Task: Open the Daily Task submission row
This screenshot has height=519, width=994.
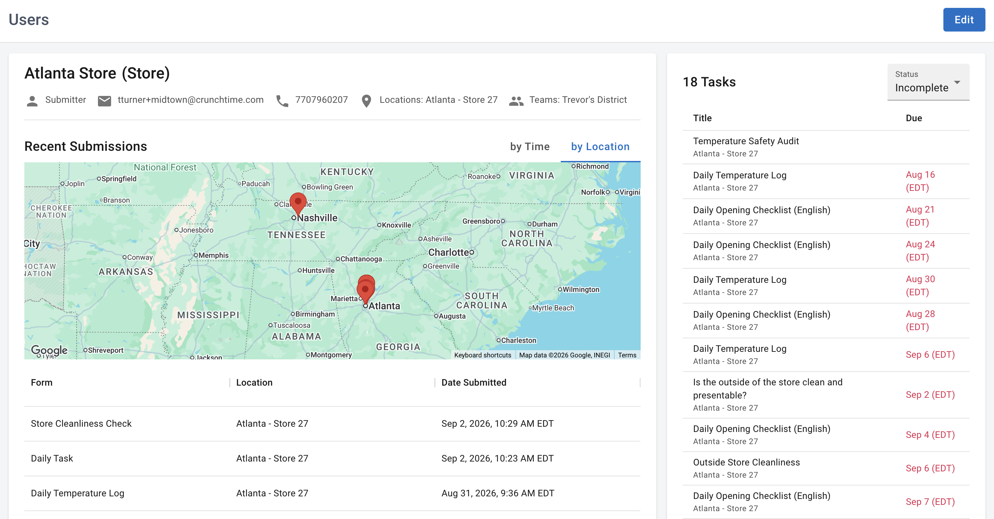Action: (x=332, y=458)
